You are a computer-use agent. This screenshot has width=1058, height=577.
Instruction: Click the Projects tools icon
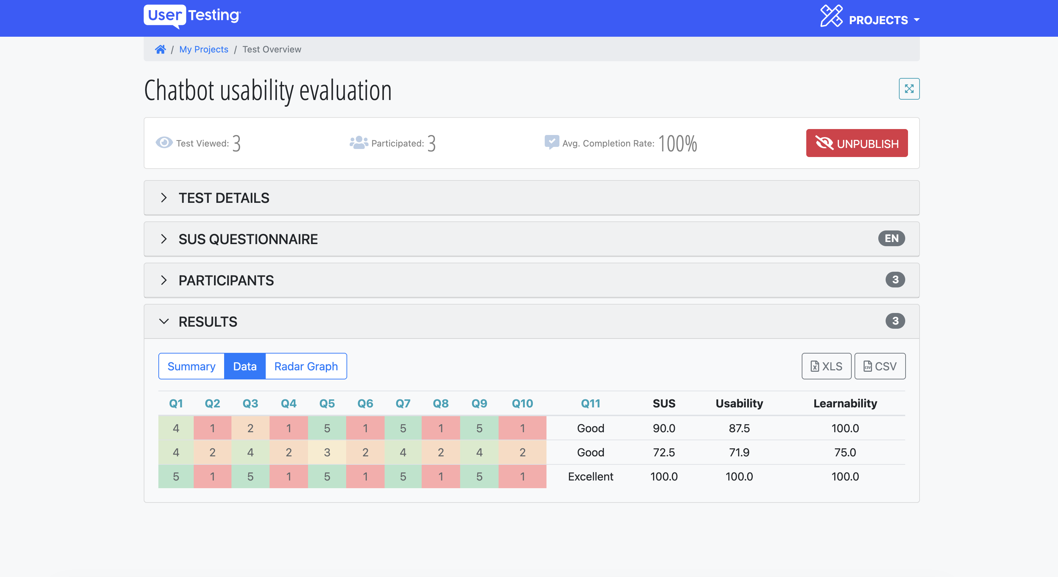[x=831, y=16]
